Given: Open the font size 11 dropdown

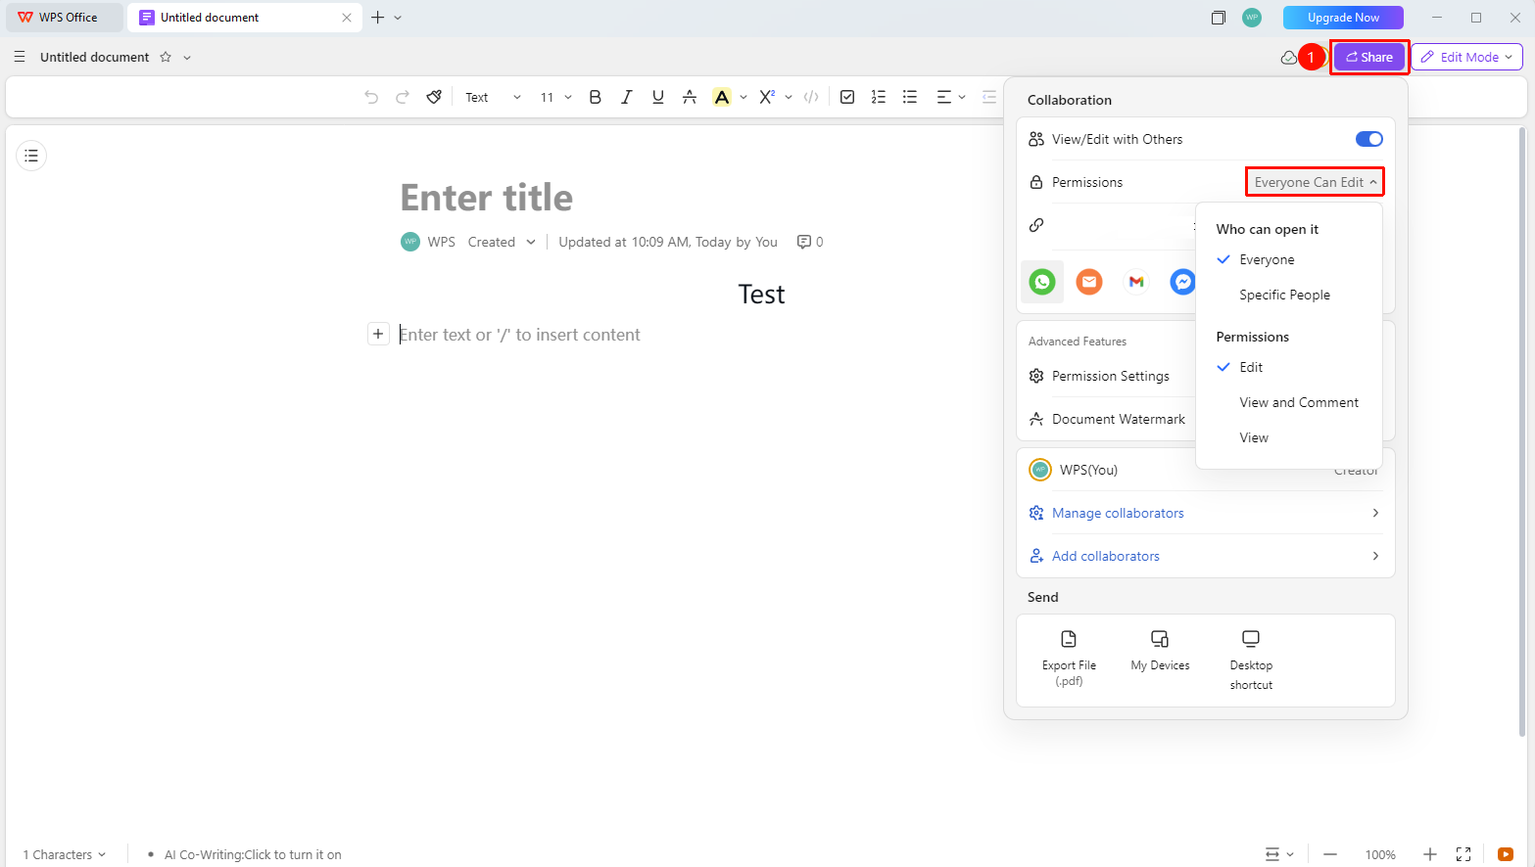Looking at the screenshot, I should pos(555,97).
